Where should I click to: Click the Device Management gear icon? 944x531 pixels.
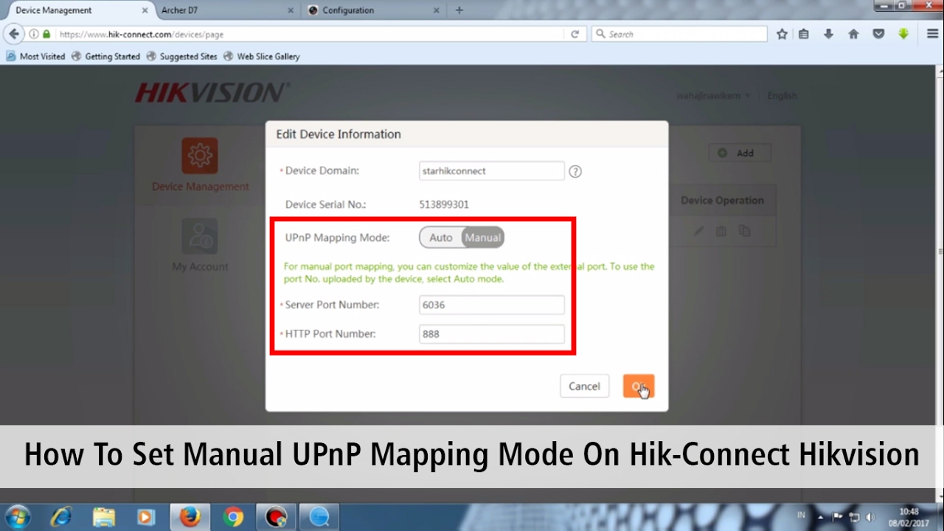pos(200,156)
